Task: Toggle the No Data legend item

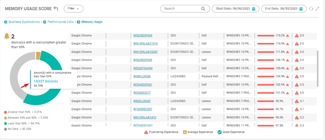Action: pyautogui.click(x=18, y=129)
